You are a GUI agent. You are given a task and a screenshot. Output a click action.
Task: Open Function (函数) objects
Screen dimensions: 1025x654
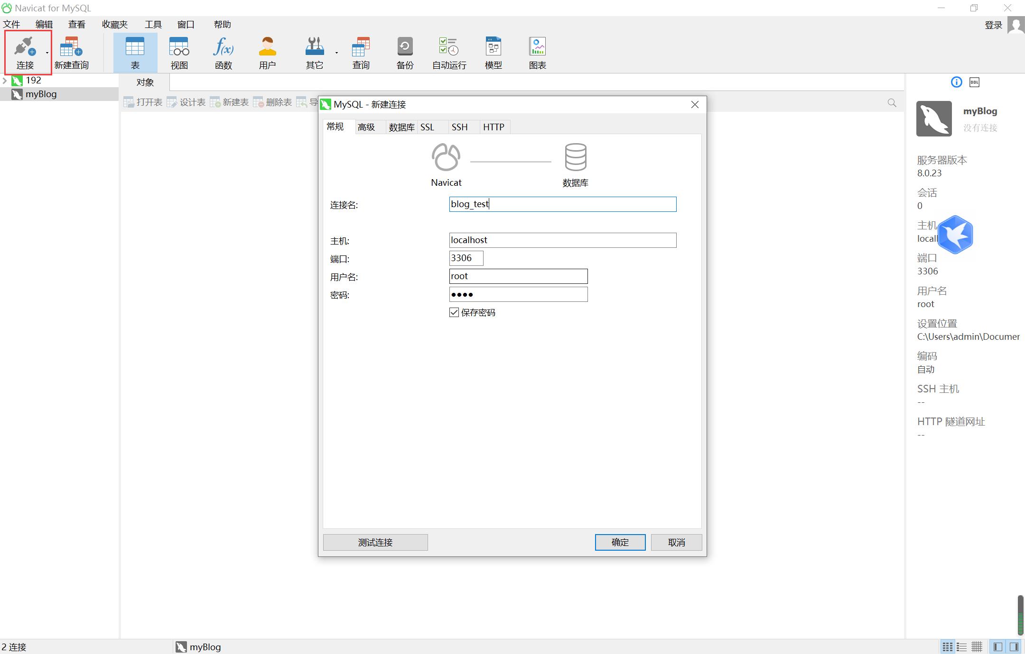[224, 52]
